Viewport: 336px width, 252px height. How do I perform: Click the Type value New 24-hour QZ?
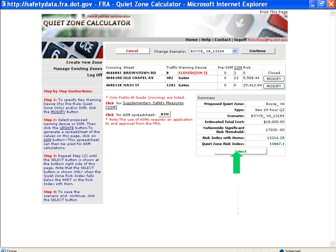pyautogui.click(x=270, y=110)
